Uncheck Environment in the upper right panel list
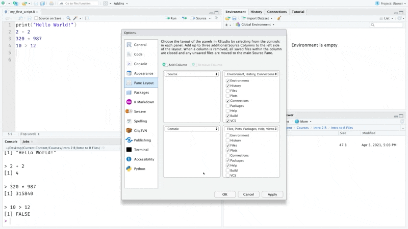The image size is (408, 229). coord(227,81)
